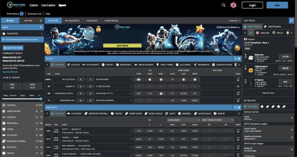The image size is (297, 157).
Task: Select Football icon in sidebar sports list
Action: [4, 105]
